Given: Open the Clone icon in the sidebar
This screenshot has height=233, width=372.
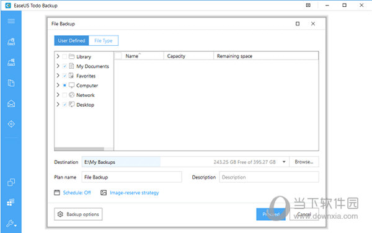Looking at the screenshot, I should (11, 182).
